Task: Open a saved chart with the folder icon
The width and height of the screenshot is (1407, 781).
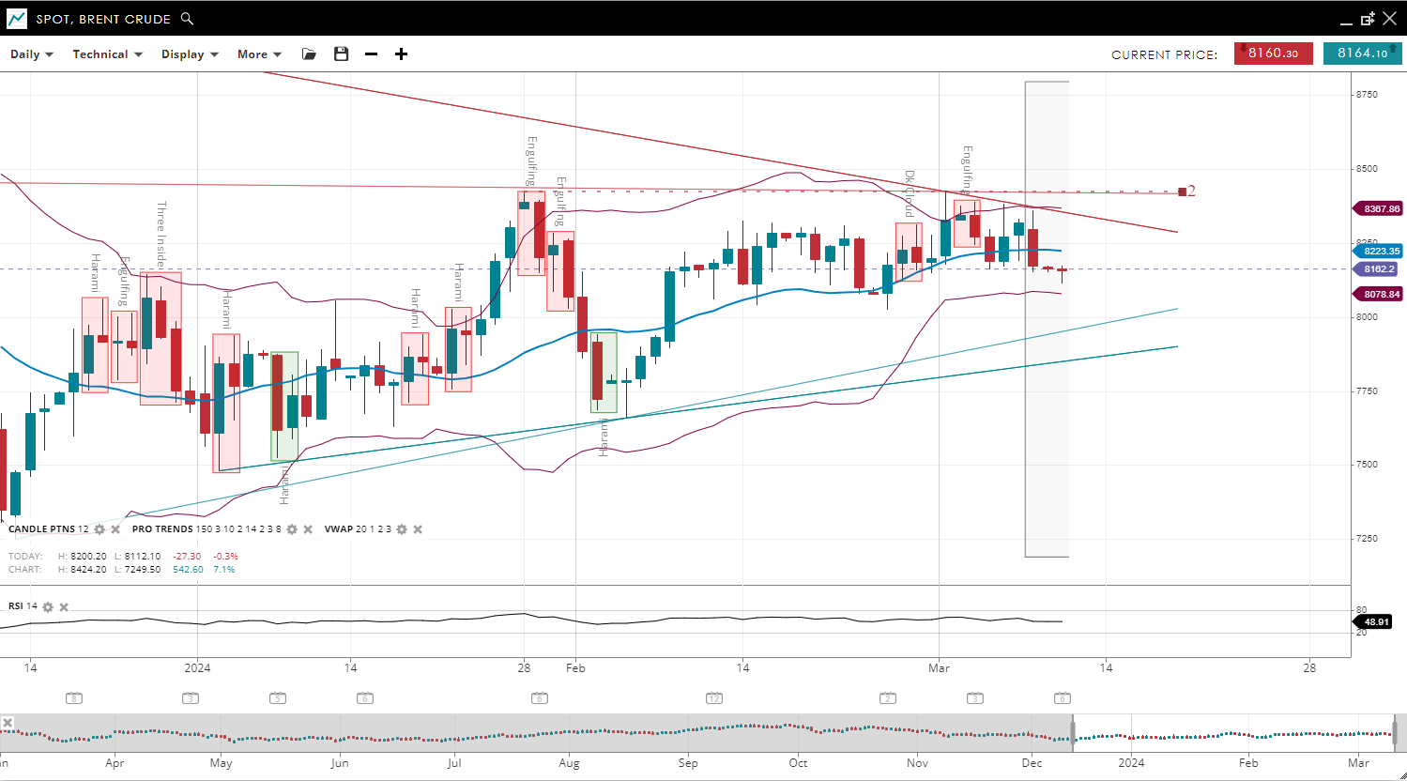Action: coord(309,54)
